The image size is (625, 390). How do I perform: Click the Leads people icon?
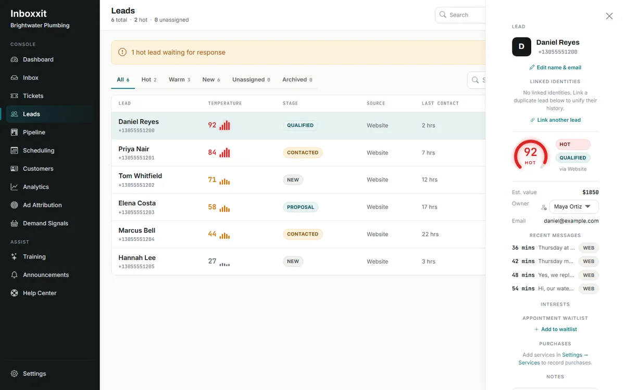click(x=15, y=114)
